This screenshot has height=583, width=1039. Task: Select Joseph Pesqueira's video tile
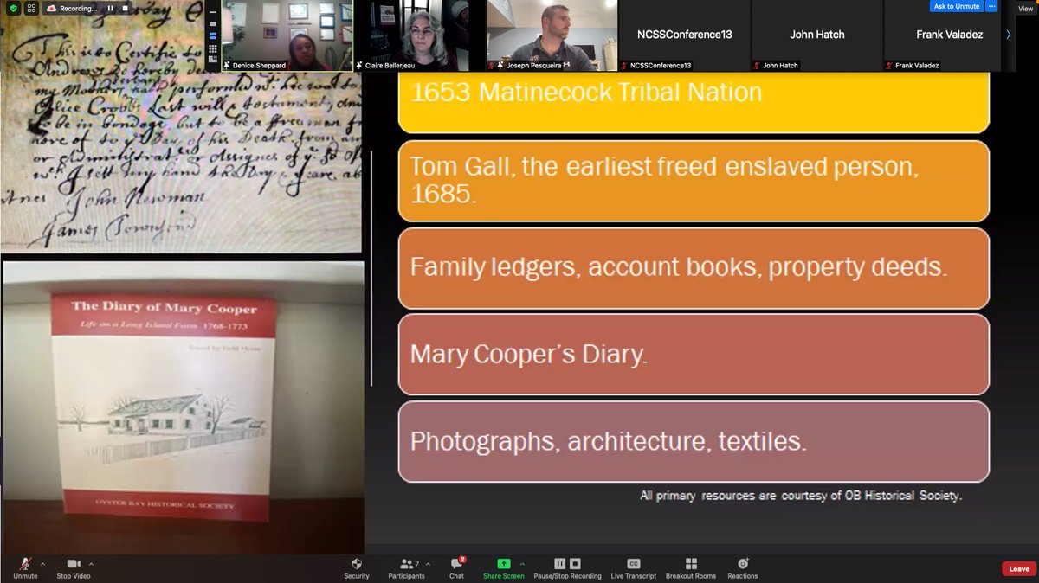pos(551,35)
